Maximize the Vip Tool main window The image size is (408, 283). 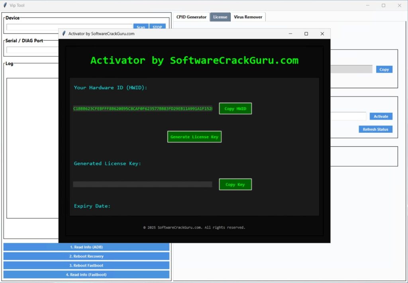[x=383, y=6]
